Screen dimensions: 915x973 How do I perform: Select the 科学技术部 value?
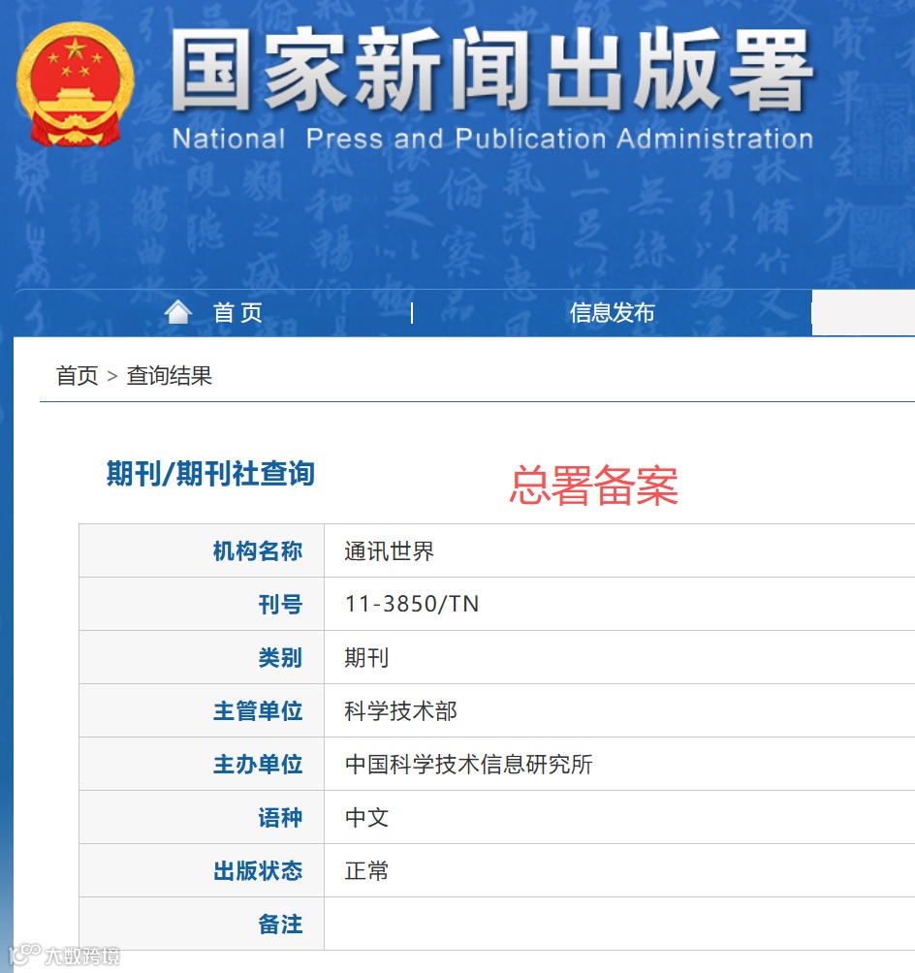[x=401, y=711]
